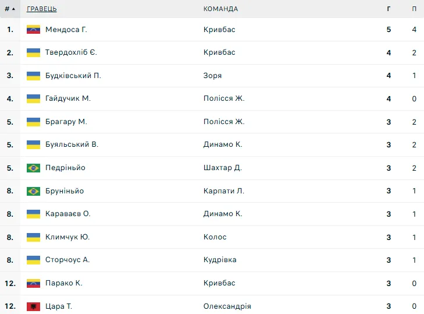The image size is (424, 314).
Task: Open player Караваєв О. profile
Action: coord(67,214)
